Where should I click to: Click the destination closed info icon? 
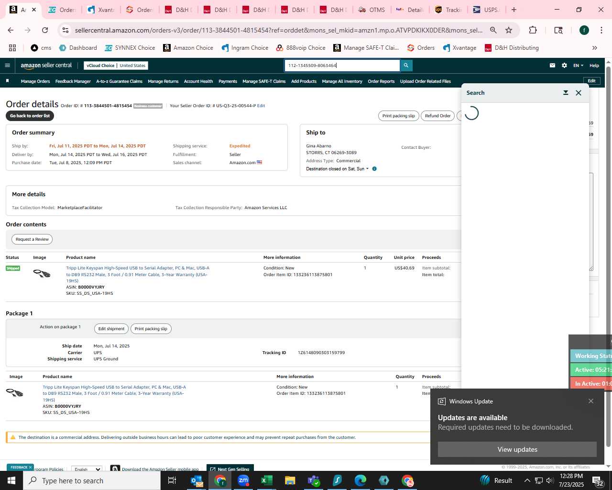pyautogui.click(x=374, y=169)
